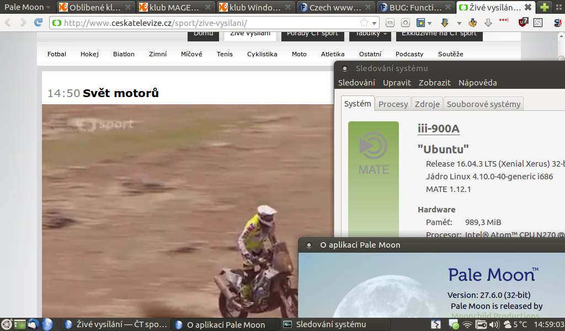The image size is (565, 331).
Task: Click the live video of the motorcycle rider
Action: 188,211
